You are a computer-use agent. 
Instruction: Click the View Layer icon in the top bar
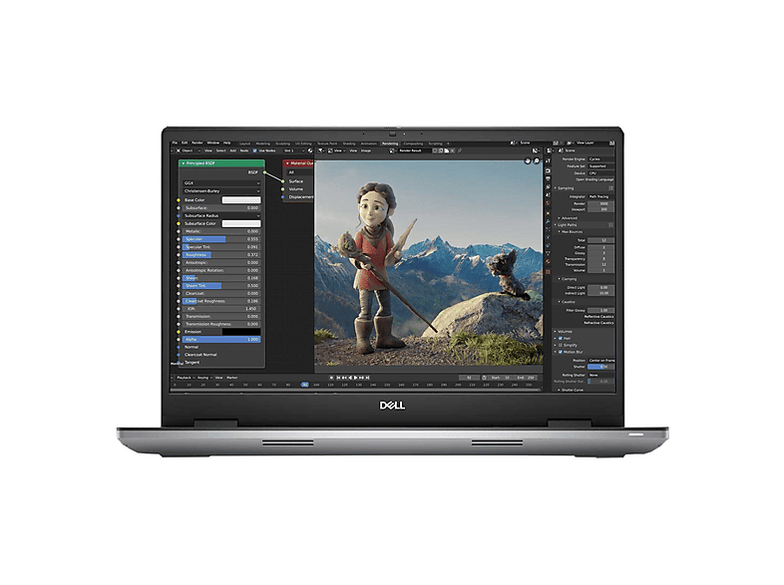tap(569, 143)
